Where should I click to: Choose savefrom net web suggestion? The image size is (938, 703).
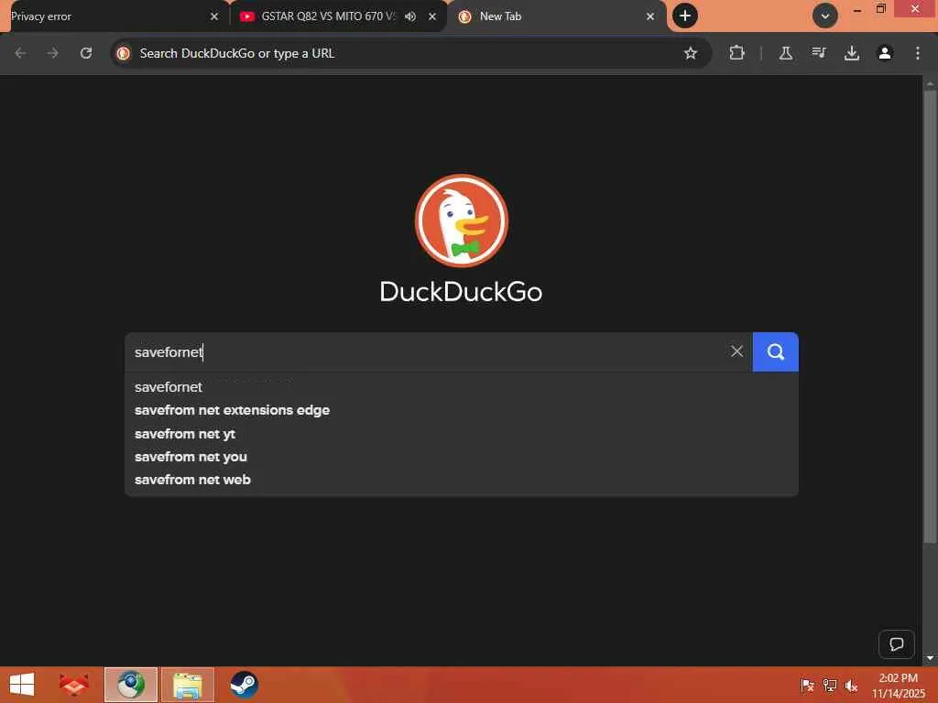[x=462, y=480]
